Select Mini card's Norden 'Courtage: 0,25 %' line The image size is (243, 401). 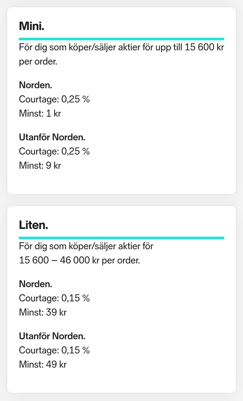[54, 99]
